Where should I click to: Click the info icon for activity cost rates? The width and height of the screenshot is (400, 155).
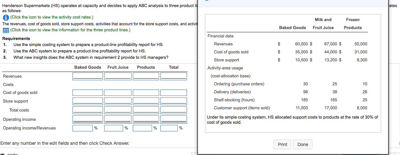pos(5,17)
